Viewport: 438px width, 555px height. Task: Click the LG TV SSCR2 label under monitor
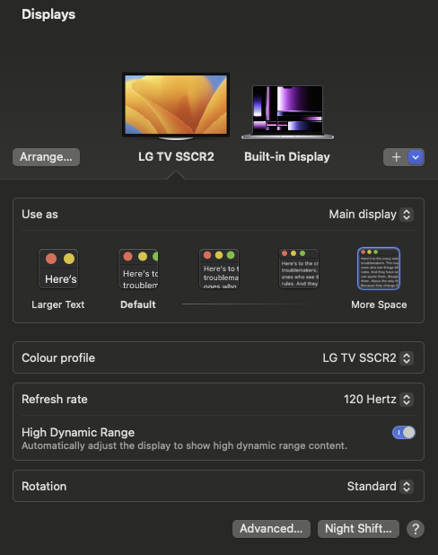[x=176, y=157]
